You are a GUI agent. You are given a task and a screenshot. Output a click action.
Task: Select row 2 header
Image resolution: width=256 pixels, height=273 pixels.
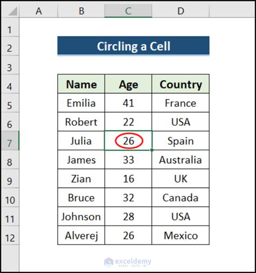point(10,46)
